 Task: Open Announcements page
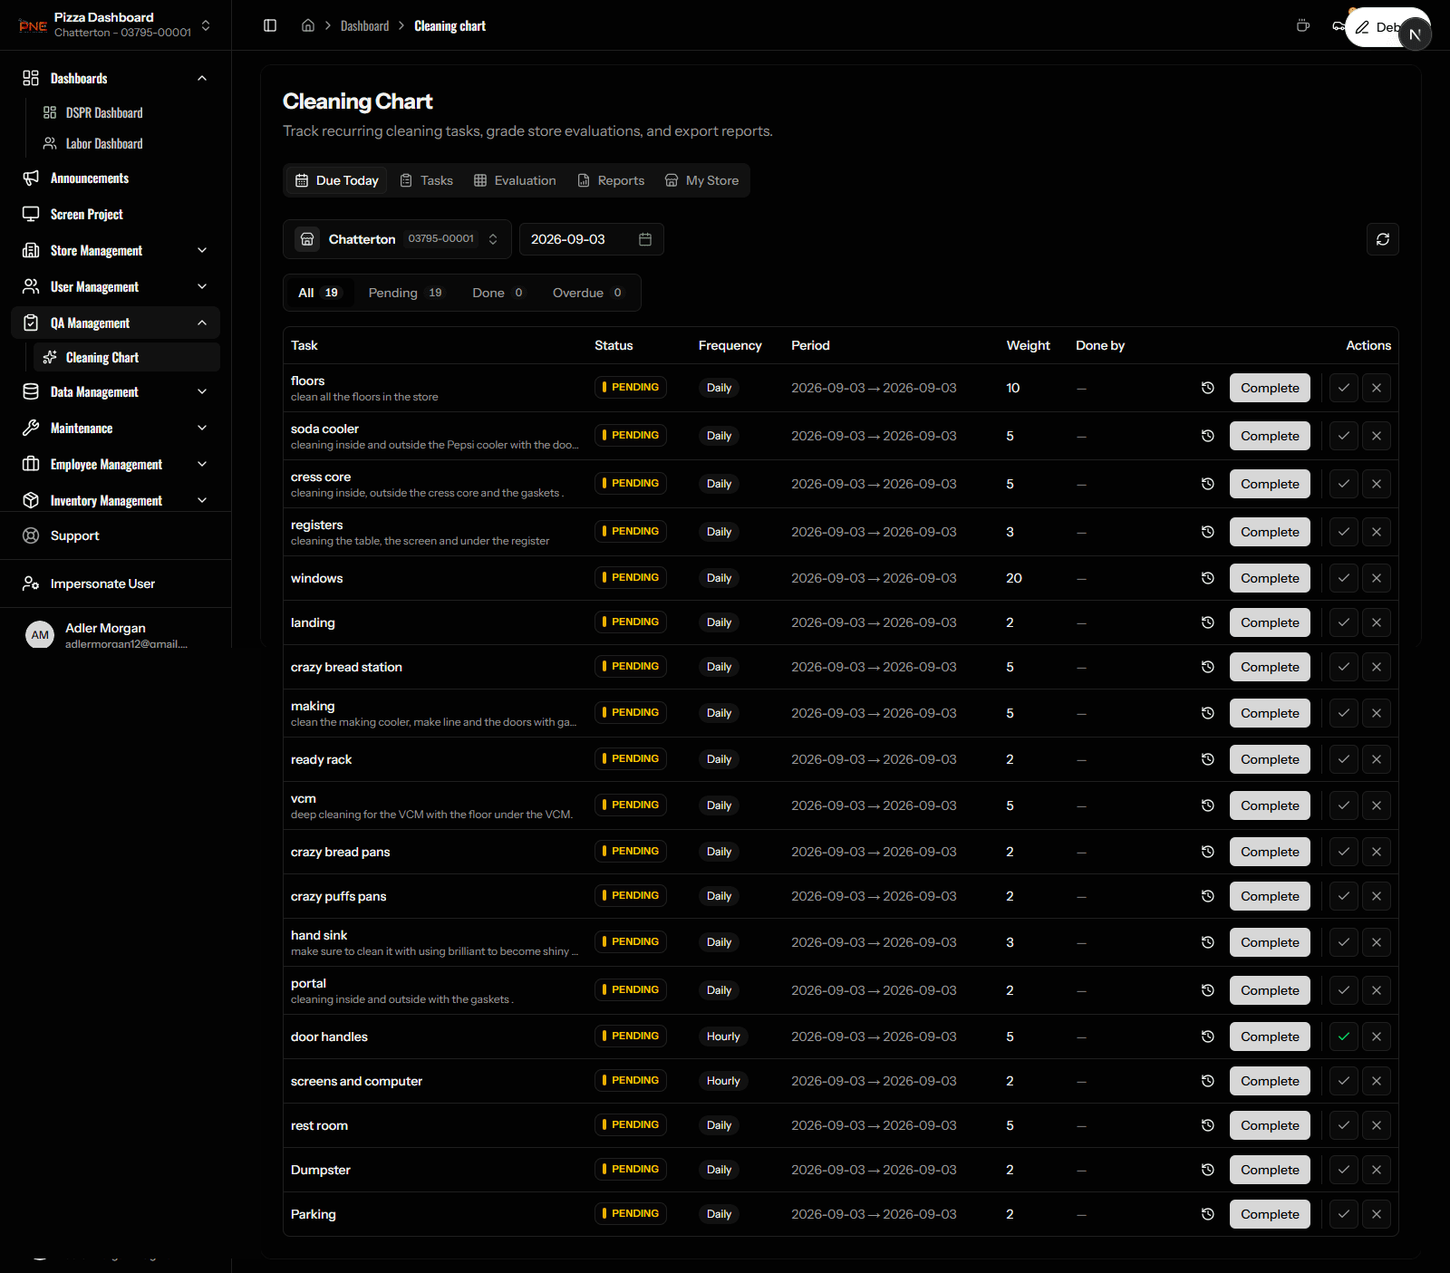pos(115,178)
